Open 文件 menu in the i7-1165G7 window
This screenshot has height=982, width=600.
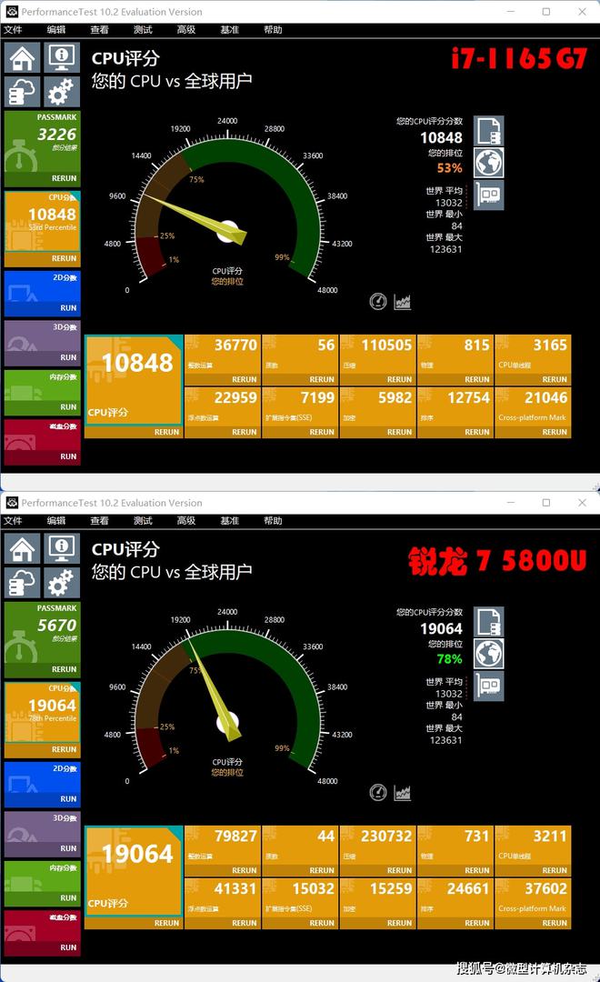pos(13,29)
